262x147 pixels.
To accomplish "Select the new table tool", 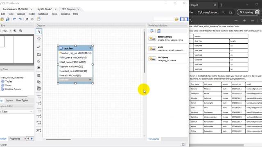I will point(39,75).
